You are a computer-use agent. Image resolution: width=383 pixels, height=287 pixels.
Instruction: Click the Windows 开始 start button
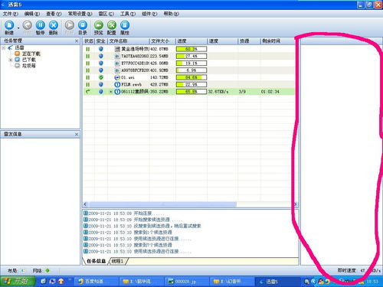click(18, 282)
